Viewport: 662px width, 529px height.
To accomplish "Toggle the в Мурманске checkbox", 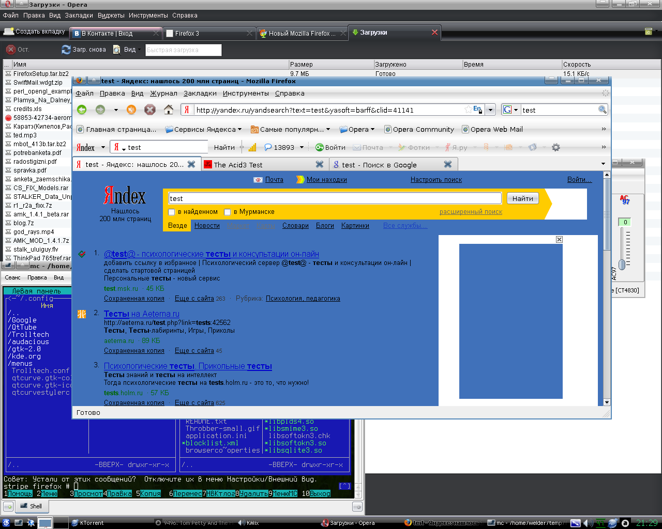I will point(227,212).
